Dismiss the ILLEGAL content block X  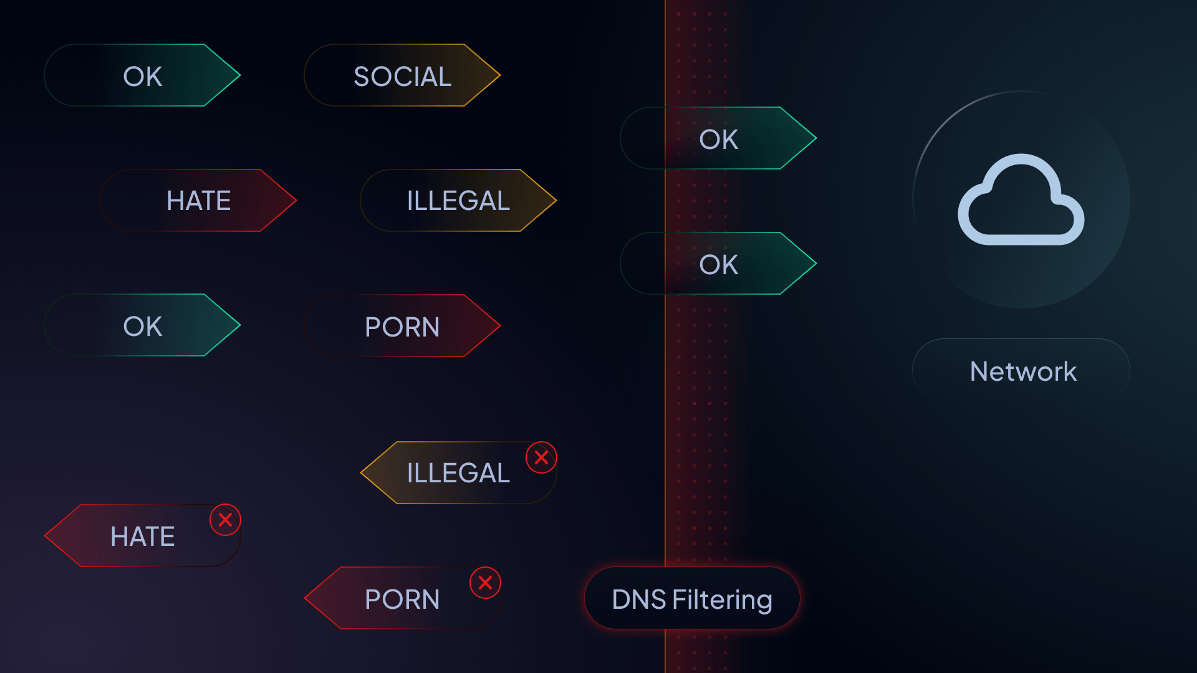pyautogui.click(x=539, y=457)
